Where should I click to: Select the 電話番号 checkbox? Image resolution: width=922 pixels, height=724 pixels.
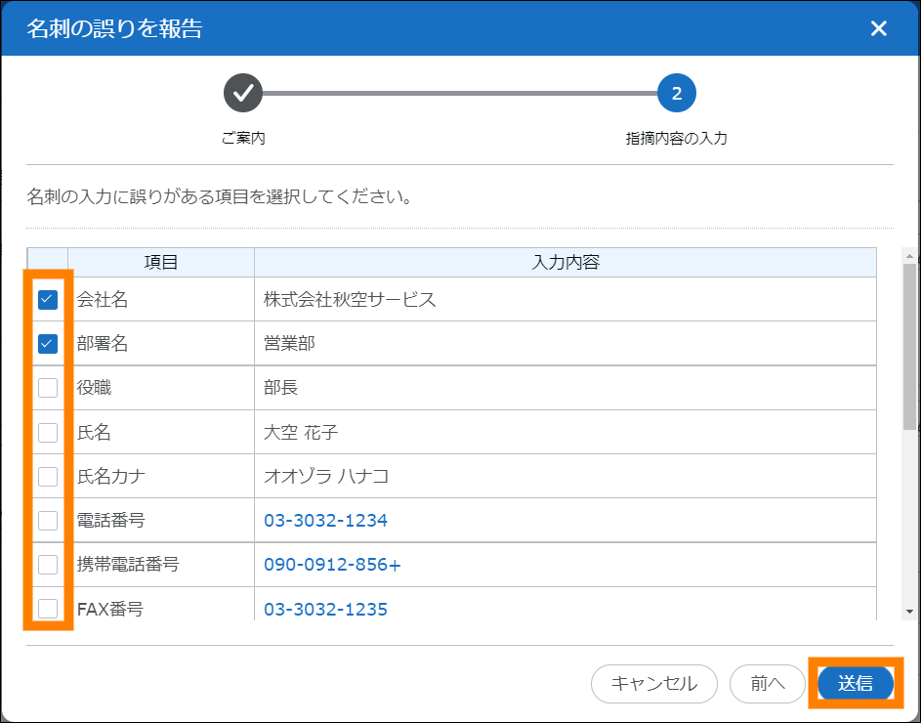[x=48, y=521]
